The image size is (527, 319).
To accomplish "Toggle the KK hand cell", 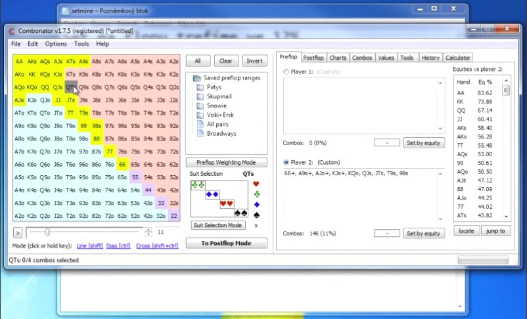I will point(32,74).
